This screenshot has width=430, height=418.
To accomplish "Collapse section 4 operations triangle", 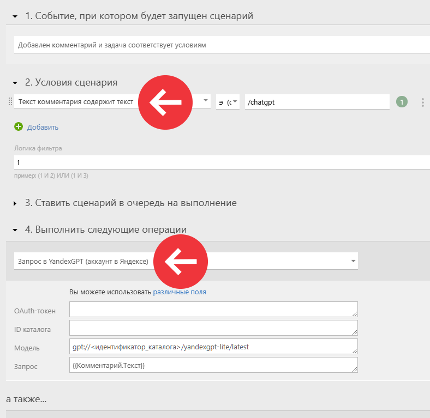I will (15, 230).
